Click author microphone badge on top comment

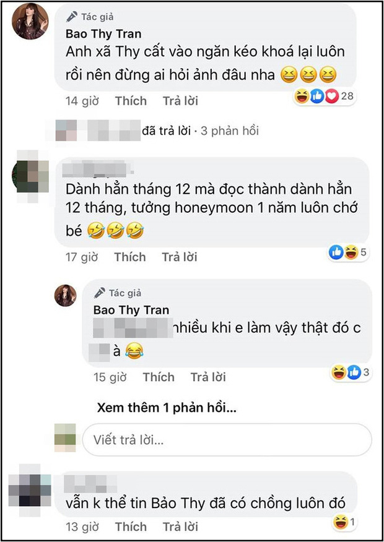(x=72, y=17)
